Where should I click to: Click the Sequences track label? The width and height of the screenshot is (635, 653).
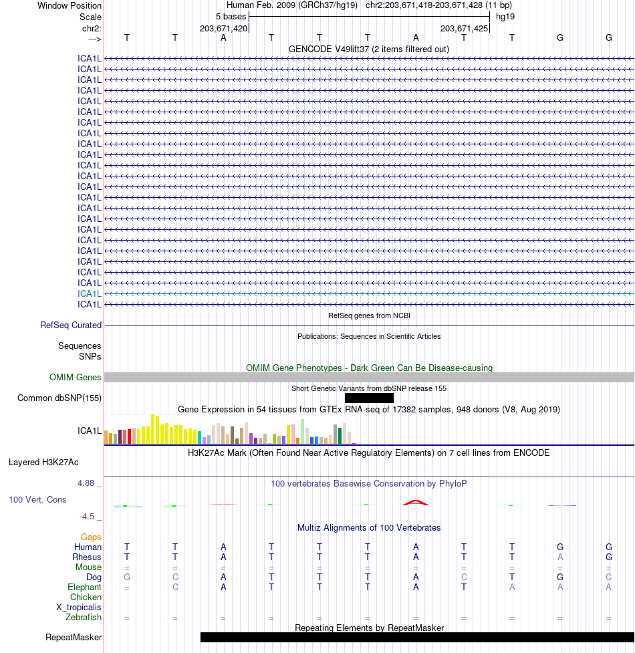(x=80, y=346)
